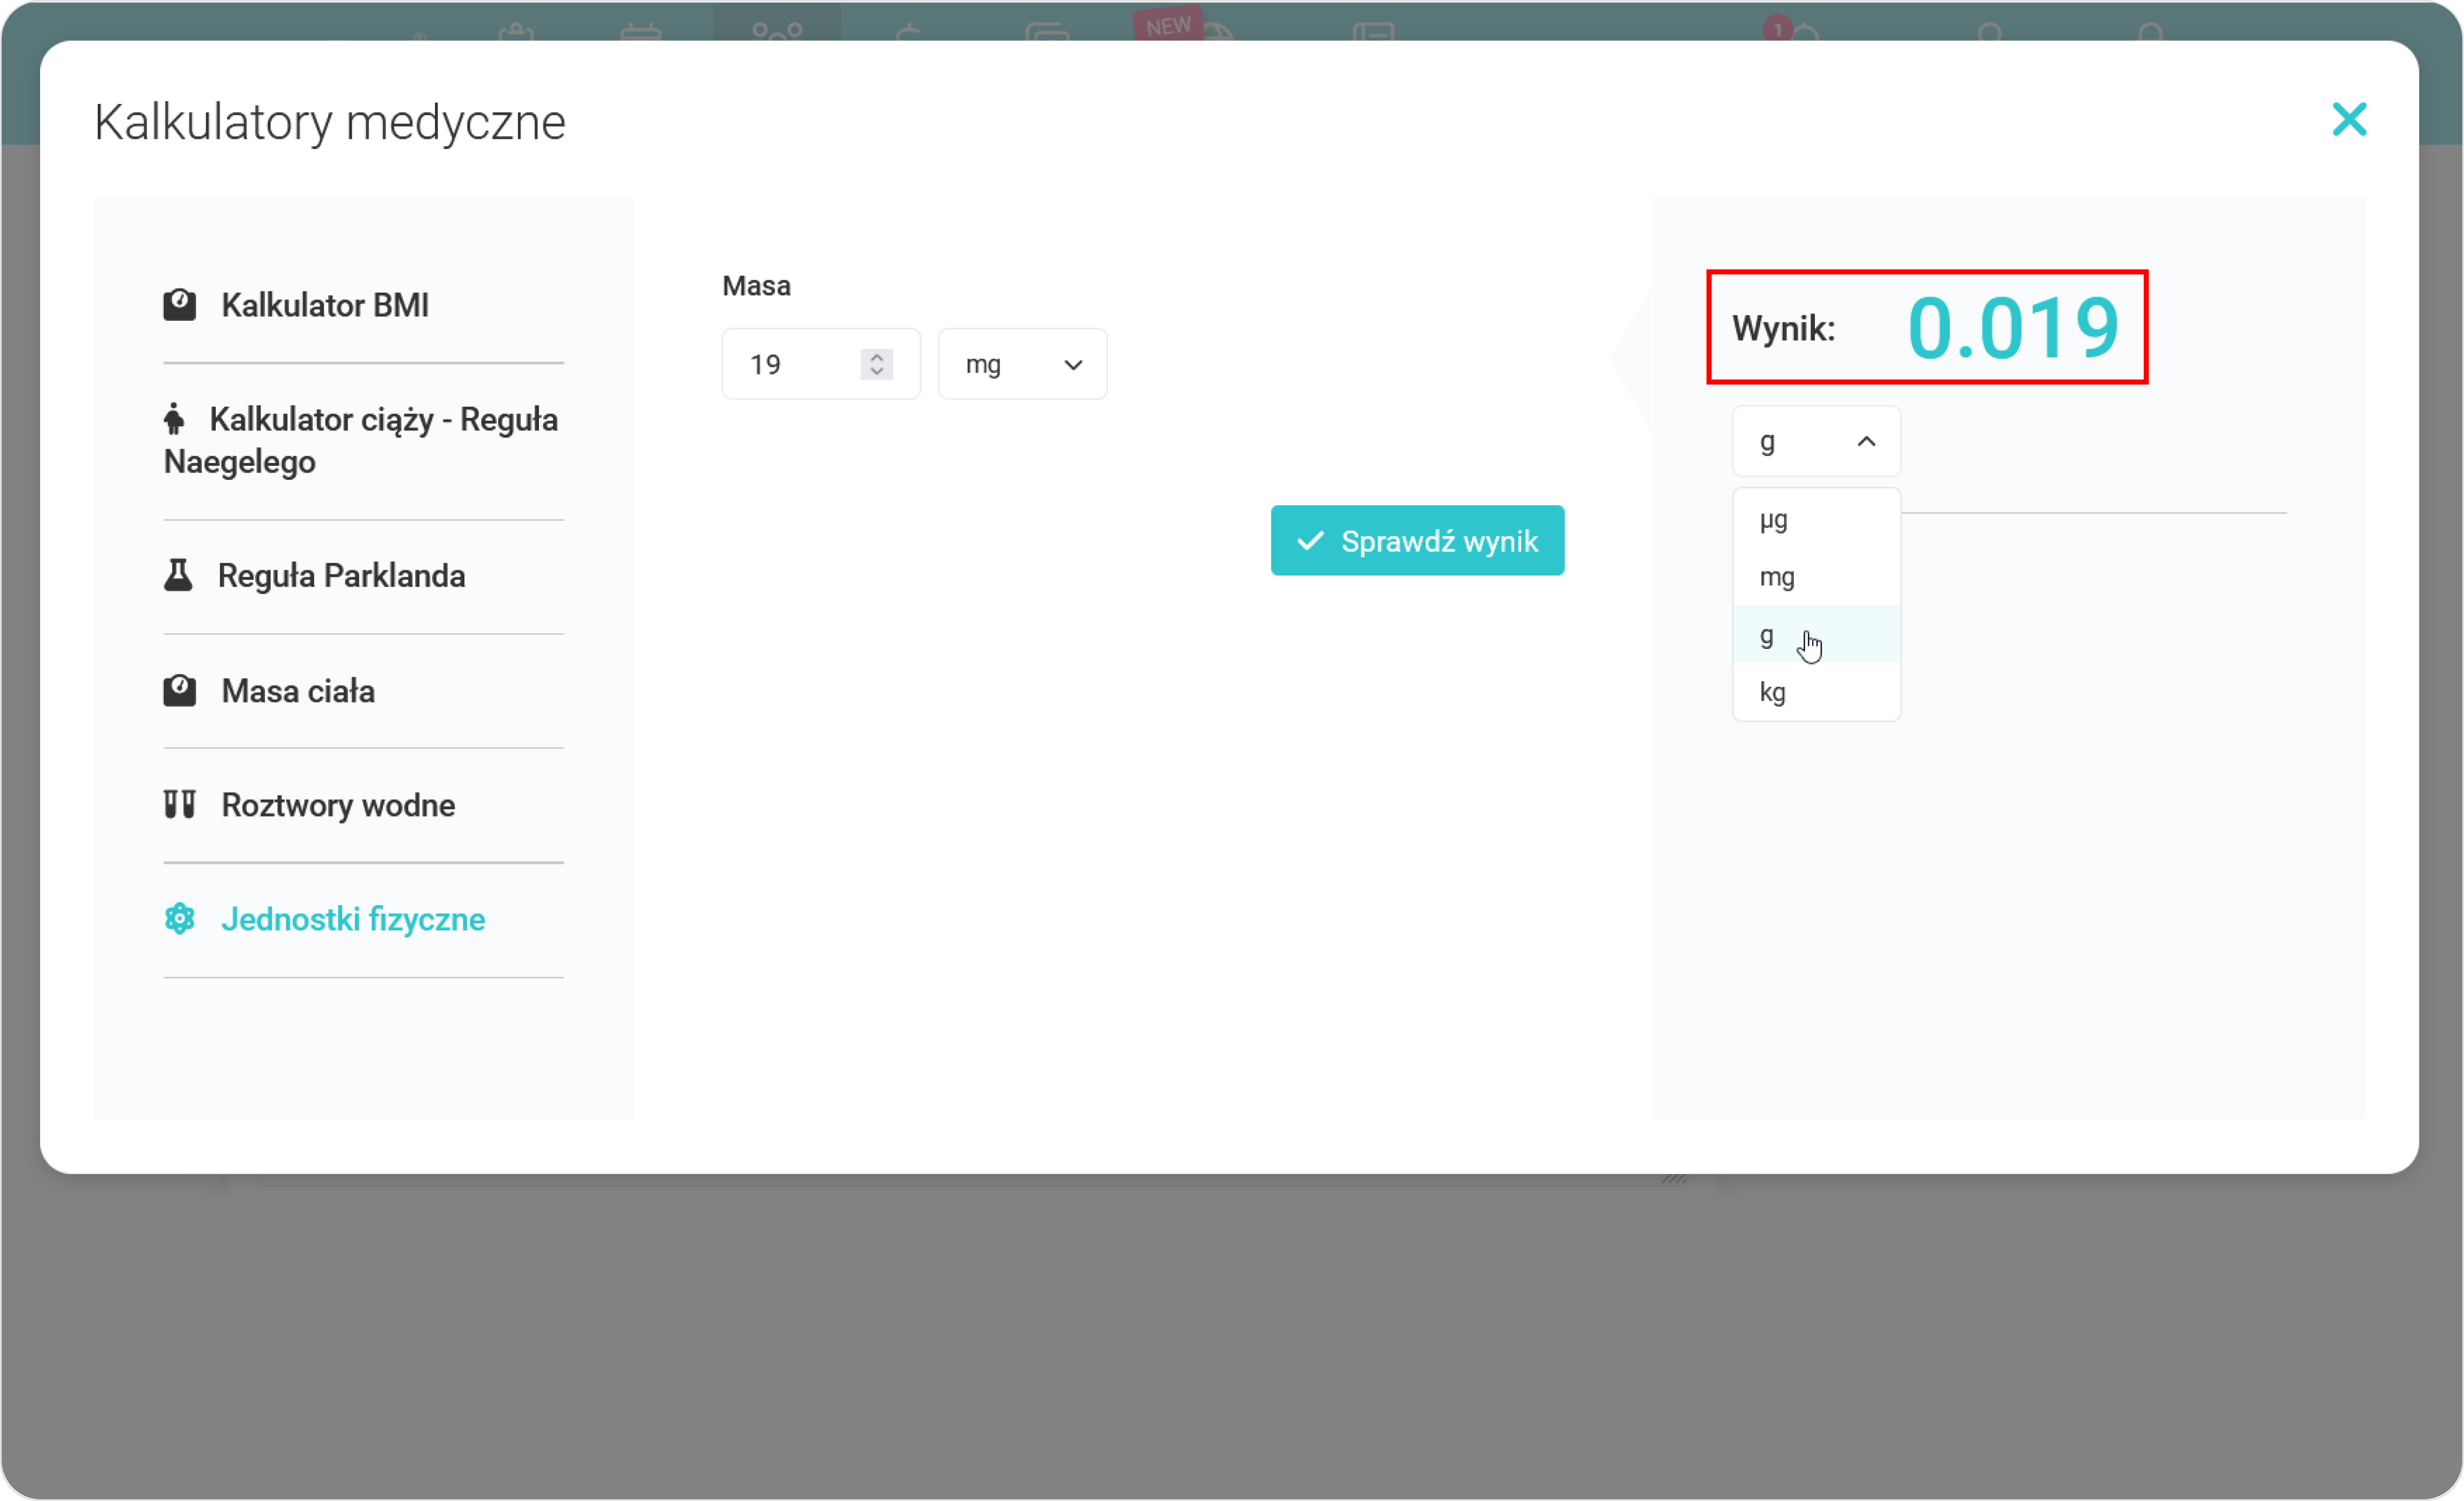Select the Jednostki fizyczne tab

click(x=353, y=919)
